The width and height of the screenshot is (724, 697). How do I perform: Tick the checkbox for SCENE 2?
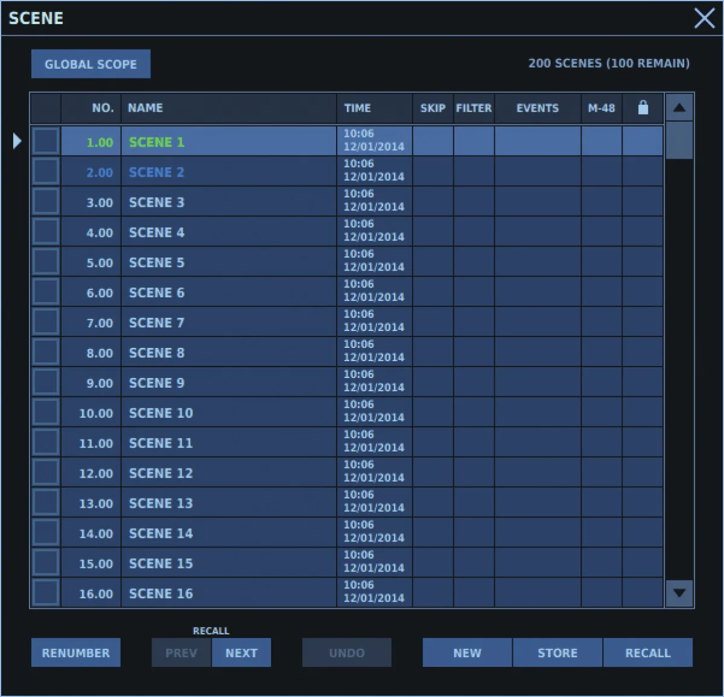pyautogui.click(x=46, y=171)
